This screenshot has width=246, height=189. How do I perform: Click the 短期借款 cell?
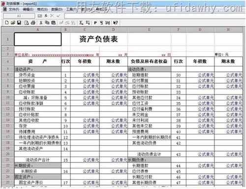pos(149,75)
